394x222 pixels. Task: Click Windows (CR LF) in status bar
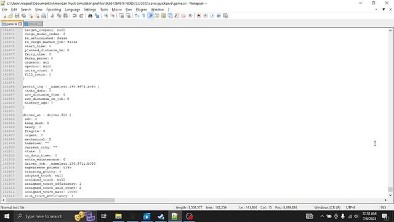pos(327,207)
